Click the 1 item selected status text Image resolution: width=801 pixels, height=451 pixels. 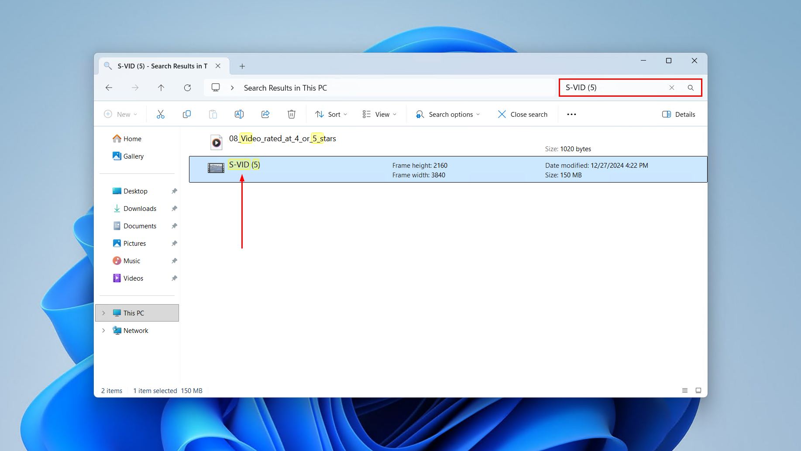(155, 390)
